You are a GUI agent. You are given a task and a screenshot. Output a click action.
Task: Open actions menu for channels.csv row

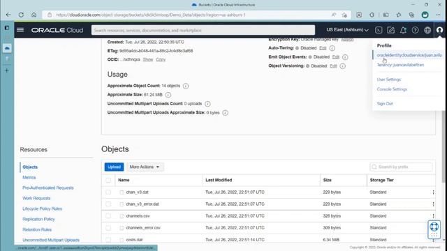click(433, 216)
